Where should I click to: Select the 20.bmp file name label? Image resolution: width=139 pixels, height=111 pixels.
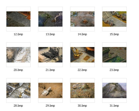pos(18,70)
